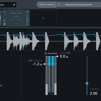Select the Vintage Limiter module title

coord(16,13)
